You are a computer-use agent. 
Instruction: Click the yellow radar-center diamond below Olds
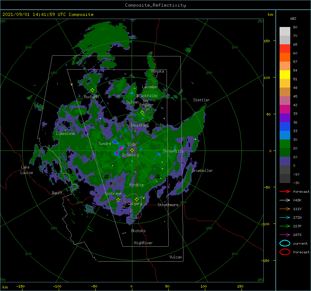coord(132,151)
